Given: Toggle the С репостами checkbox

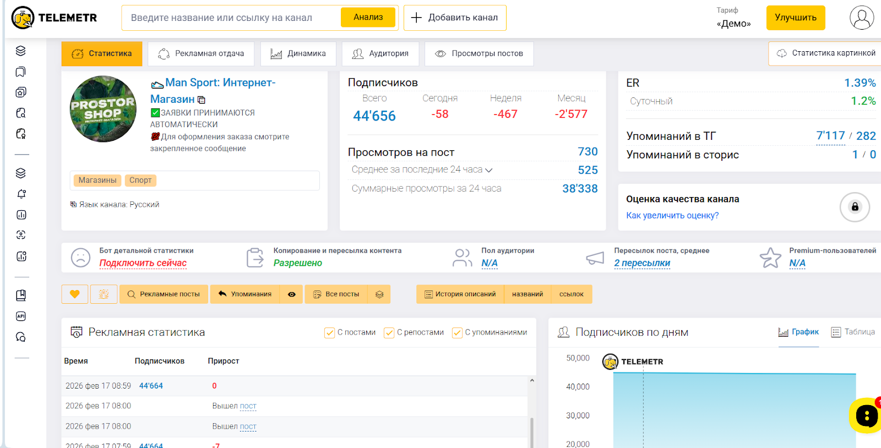Looking at the screenshot, I should 389,333.
